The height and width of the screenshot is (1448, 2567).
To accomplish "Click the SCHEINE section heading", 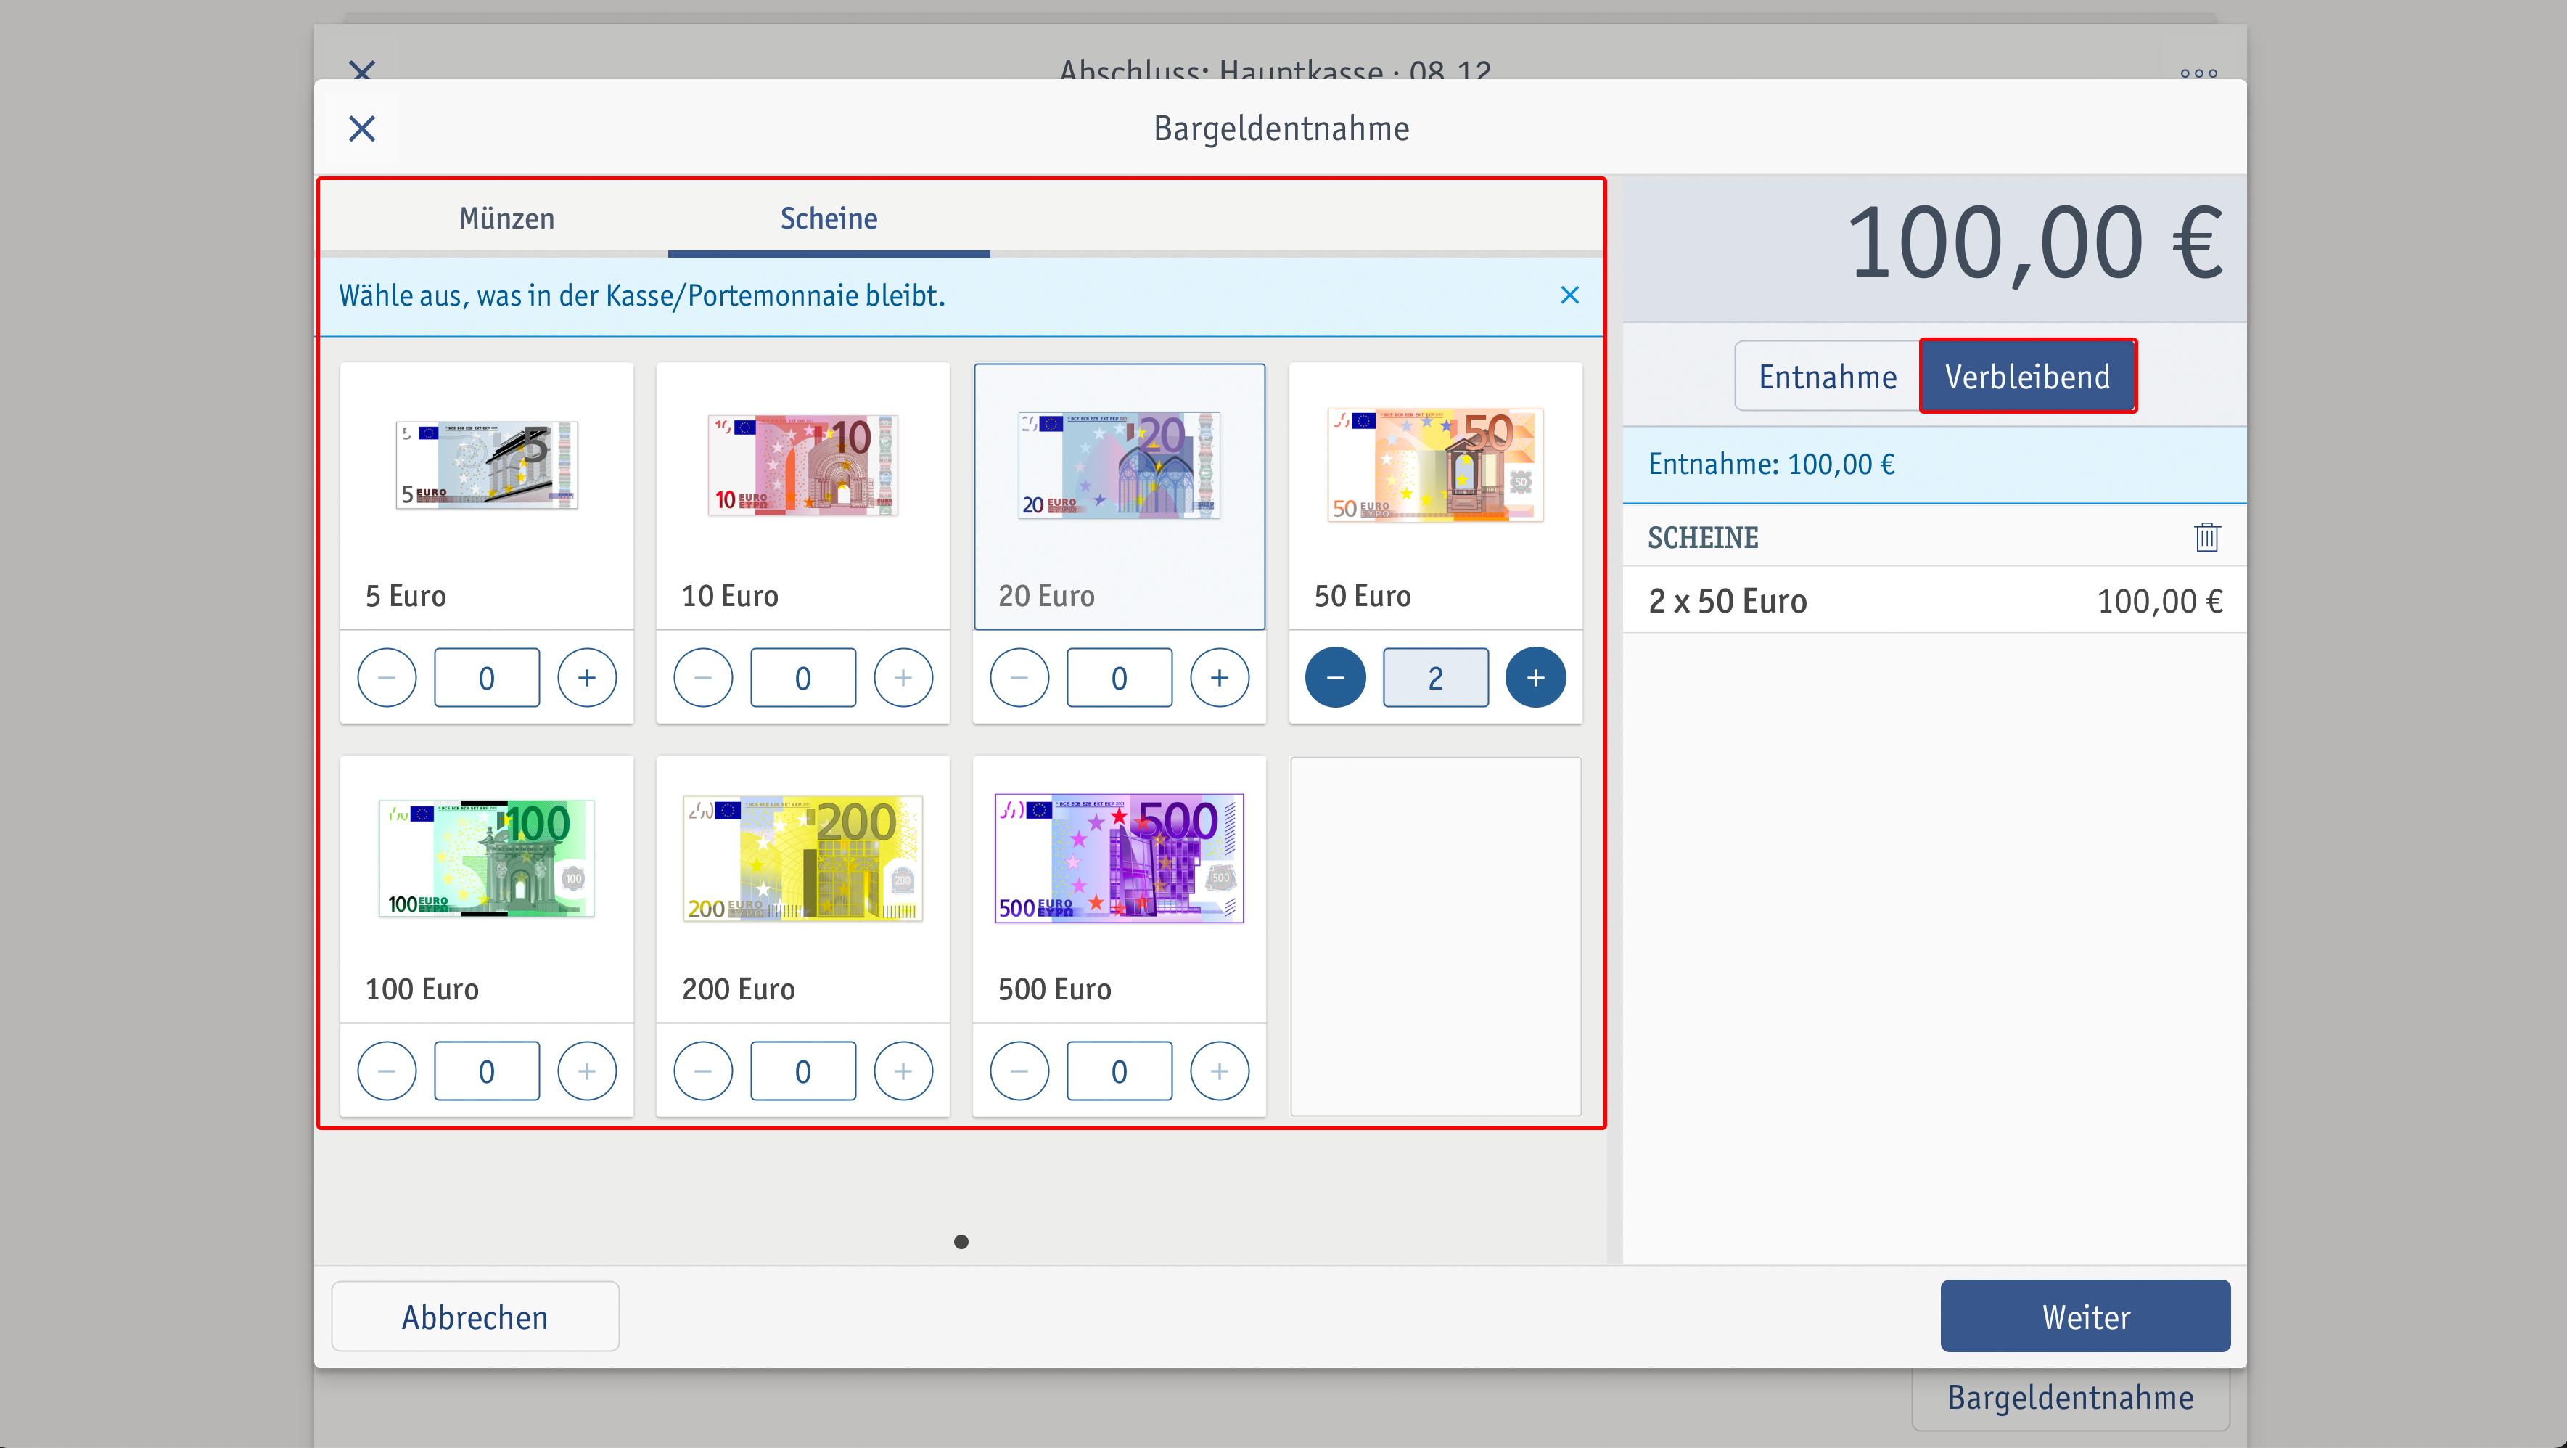I will click(x=1702, y=538).
